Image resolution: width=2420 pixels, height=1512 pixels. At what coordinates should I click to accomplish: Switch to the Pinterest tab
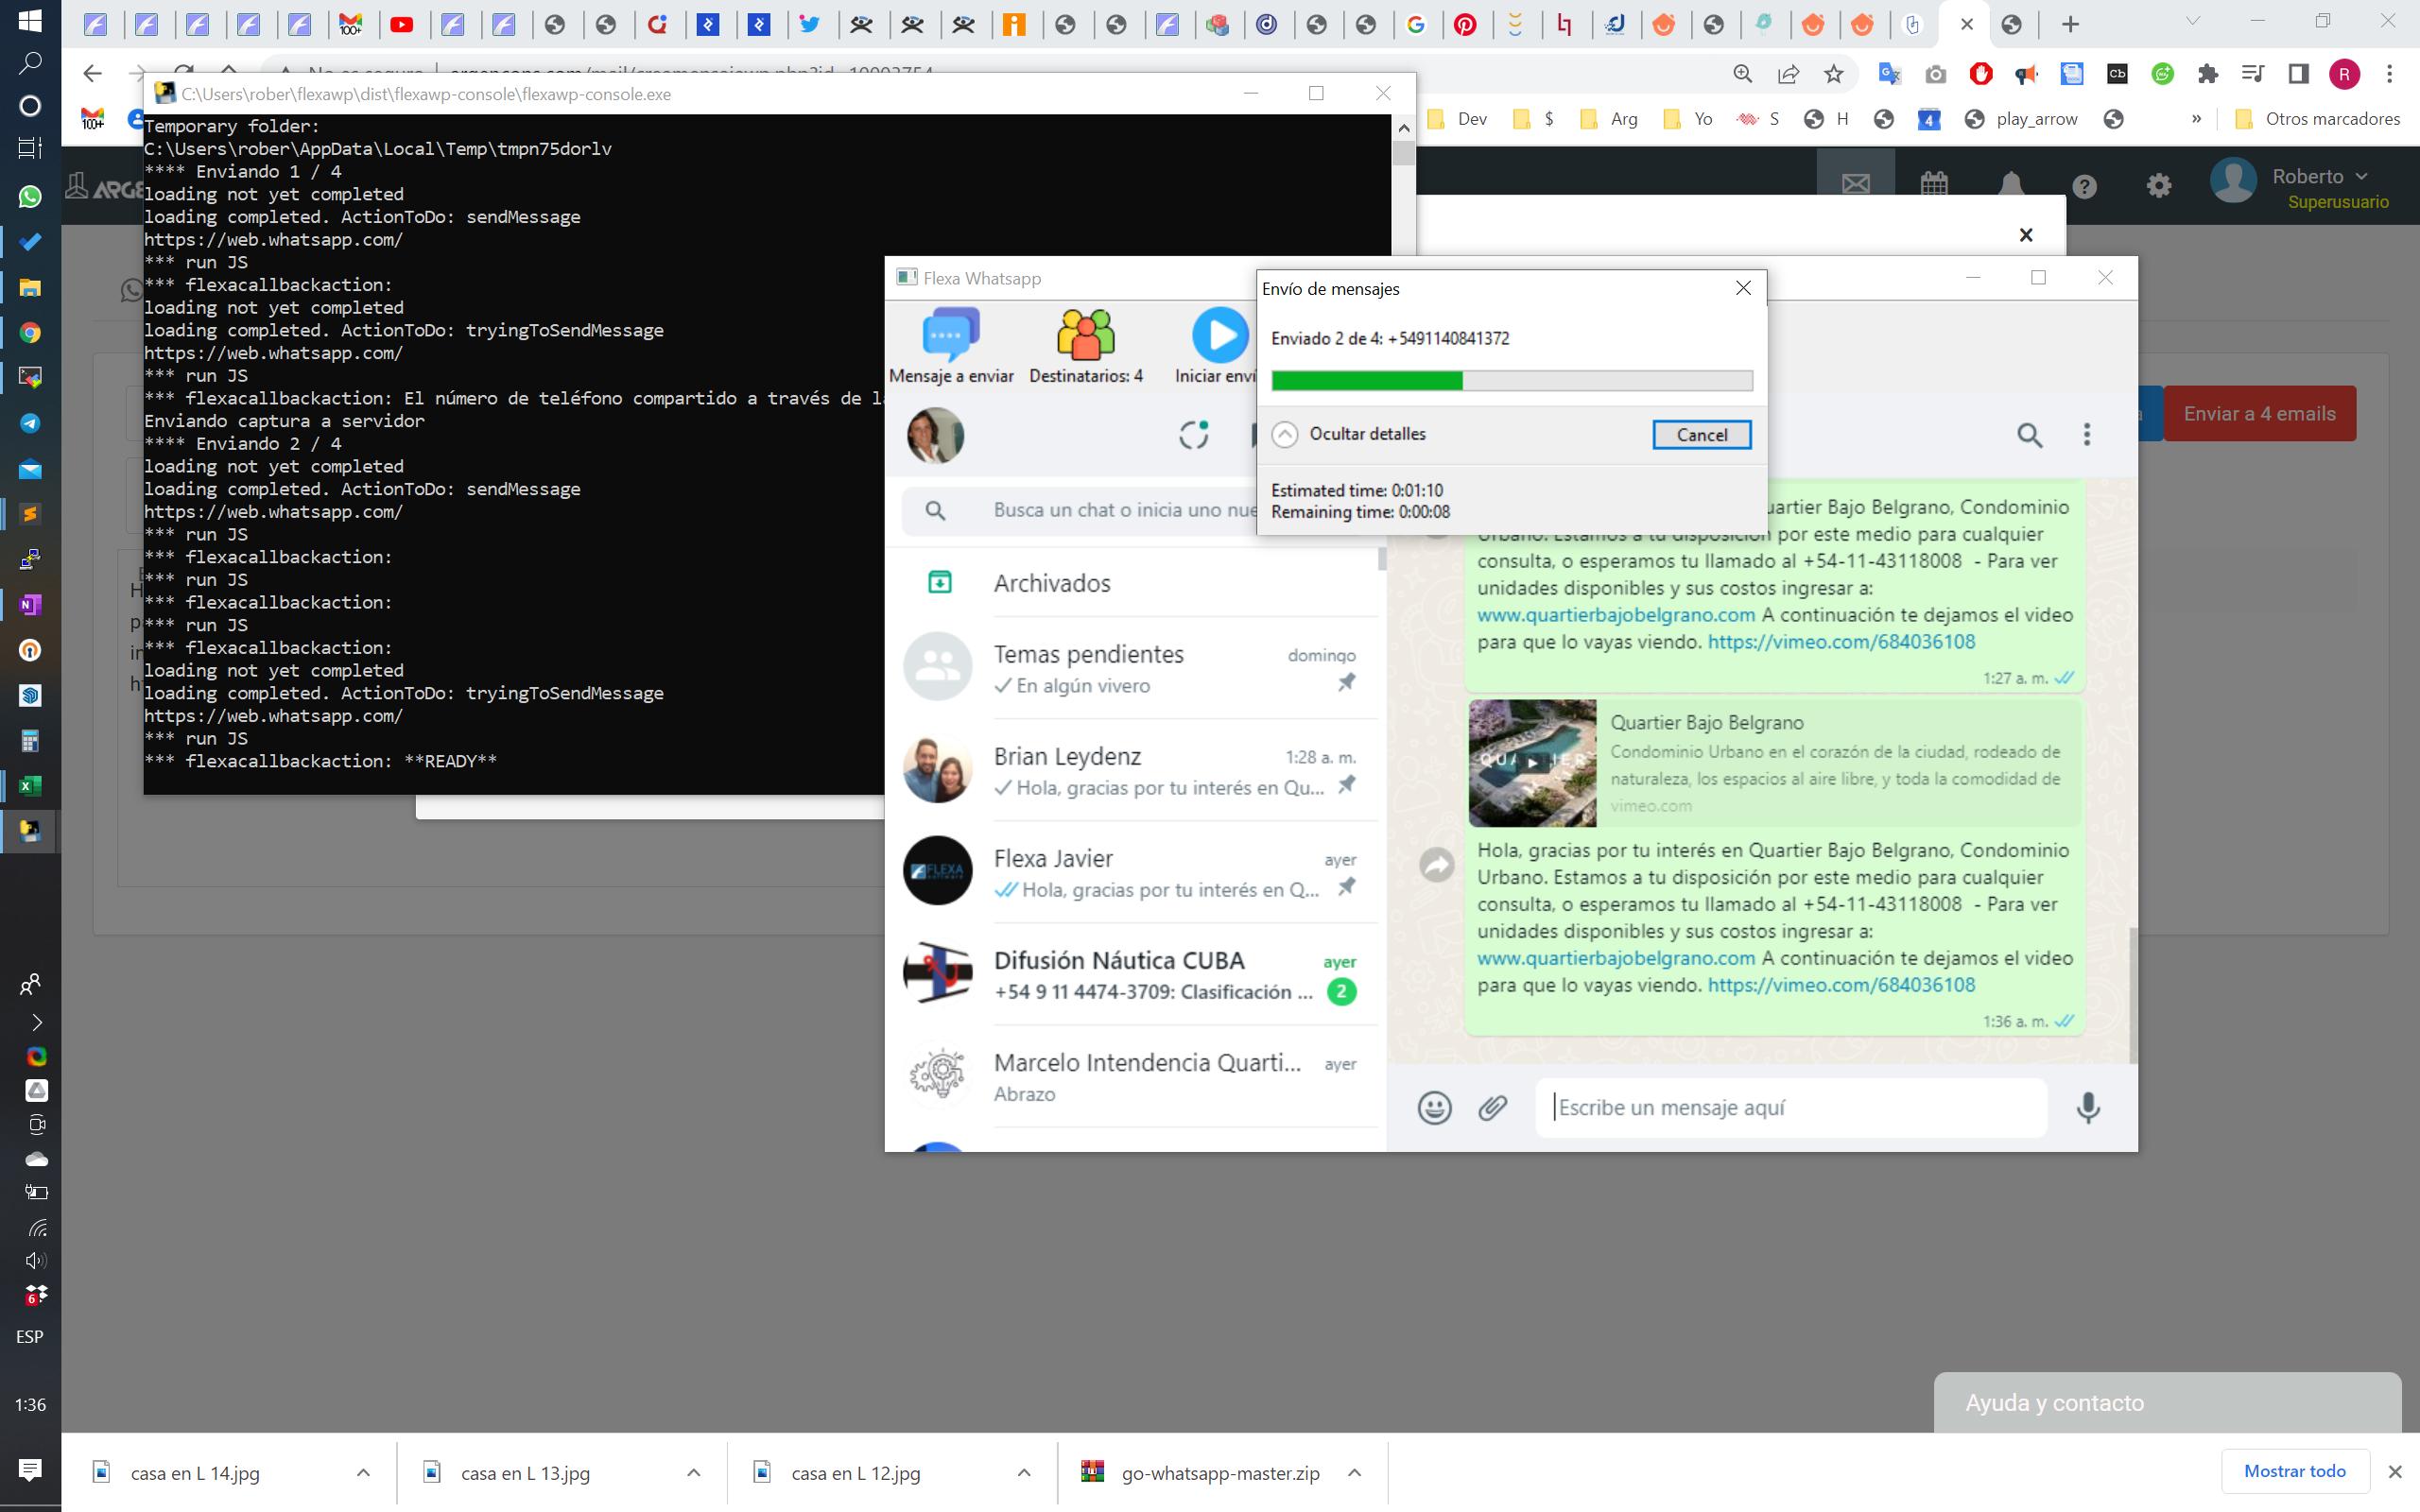click(1465, 25)
